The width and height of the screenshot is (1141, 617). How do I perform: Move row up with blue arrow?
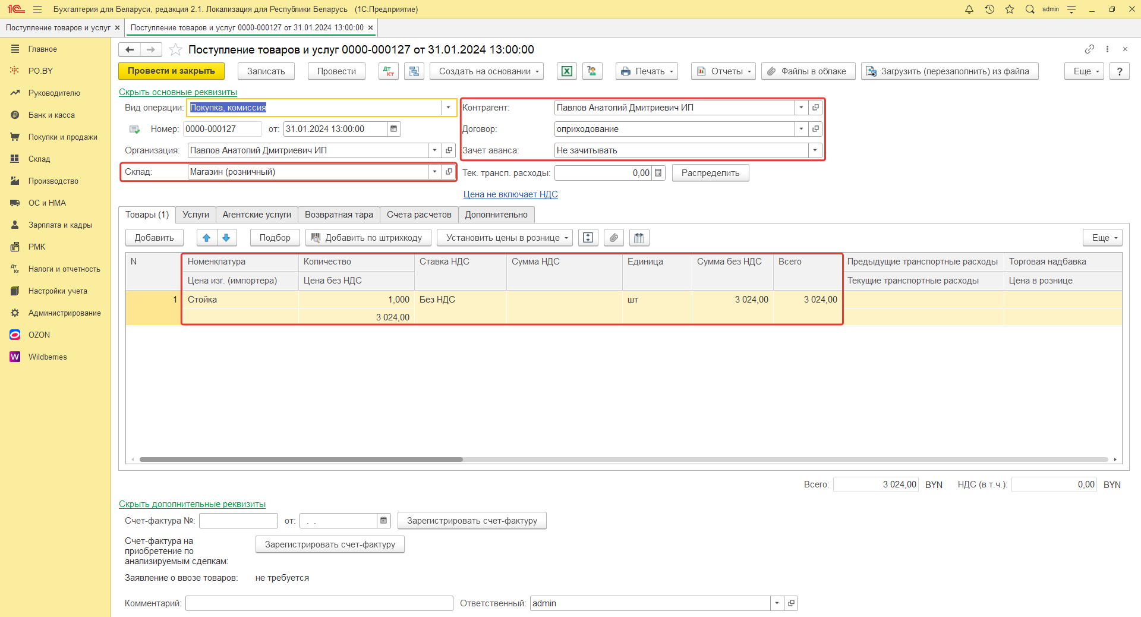pos(206,238)
